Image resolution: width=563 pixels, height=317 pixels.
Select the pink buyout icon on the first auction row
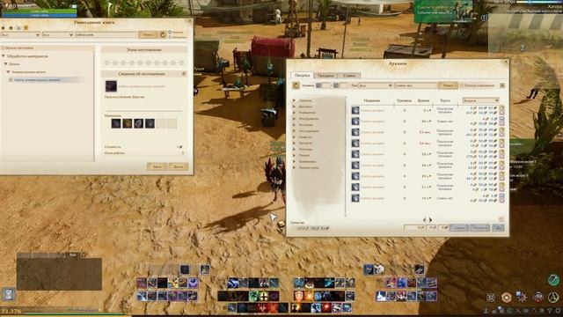(501, 113)
